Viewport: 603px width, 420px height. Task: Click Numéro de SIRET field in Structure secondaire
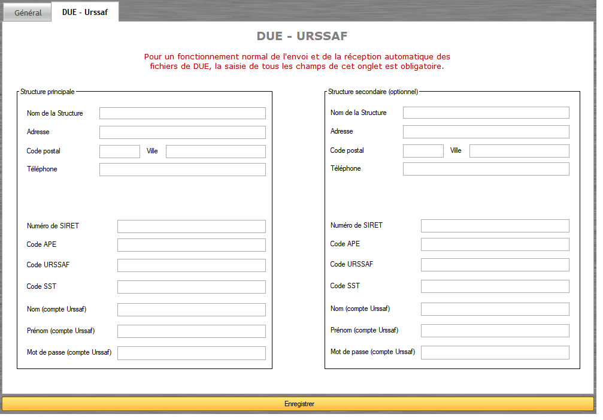click(495, 226)
